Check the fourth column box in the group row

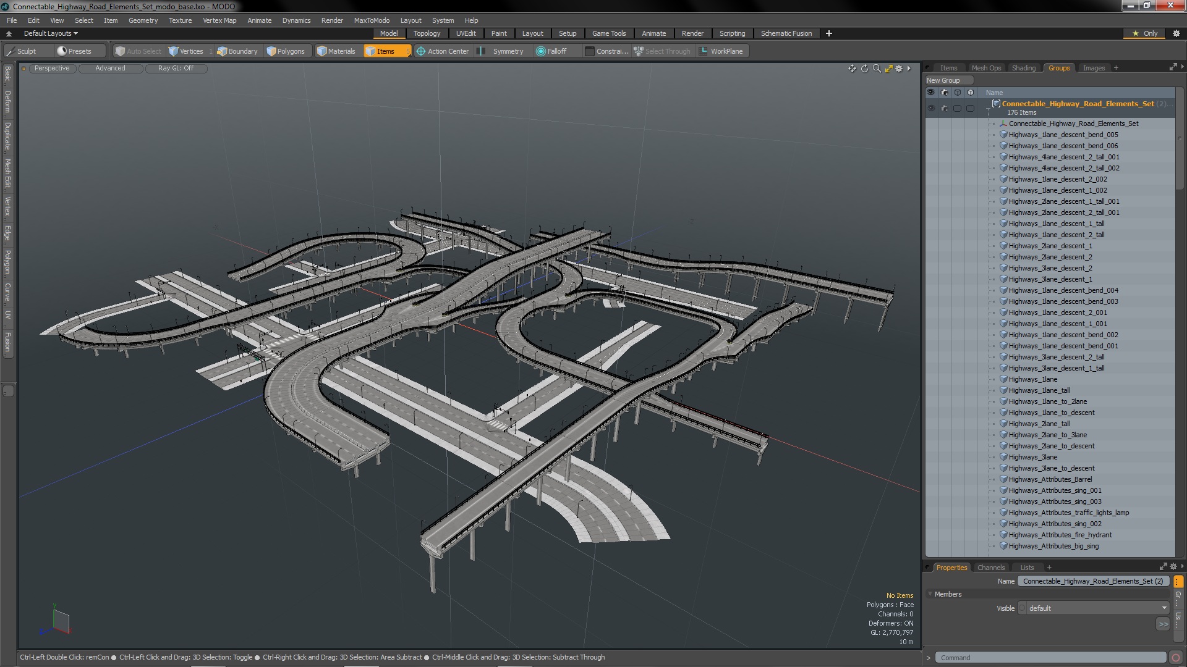[x=970, y=108]
